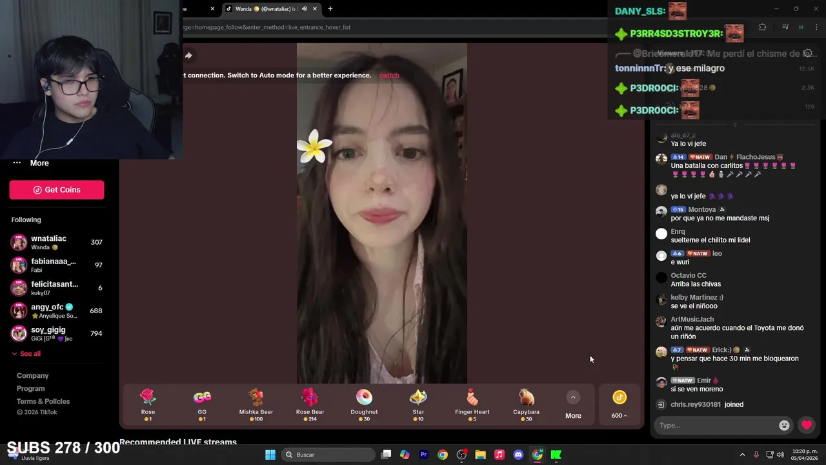Viewport: 826px width, 465px height.
Task: Launch Copilot from the taskbar
Action: pyautogui.click(x=405, y=455)
